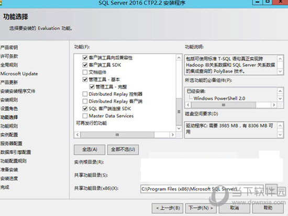This screenshot has height=216, width=288.
Task: Uncheck 管理工具 - 完整 option
Action: pos(92,87)
